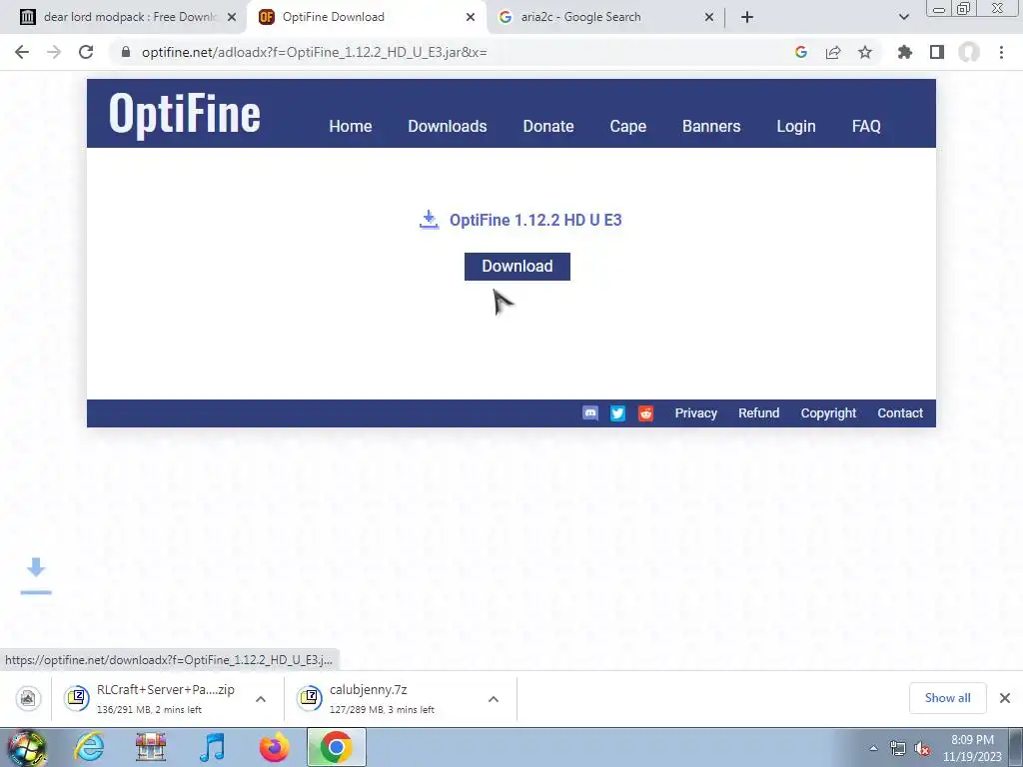
Task: Click the Chrome taskbar icon
Action: [x=336, y=747]
